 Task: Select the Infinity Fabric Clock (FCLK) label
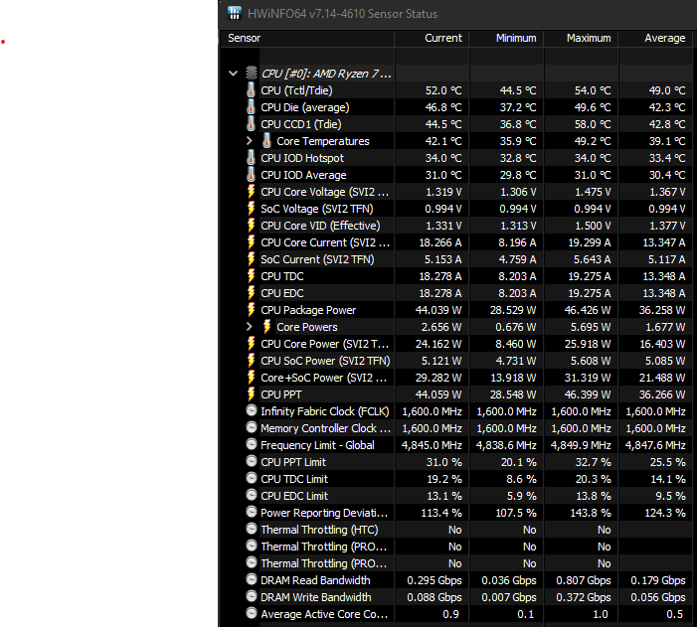click(324, 411)
